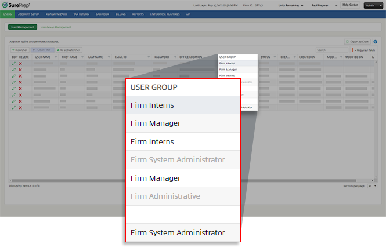Change the Records per page dropdown
The image size is (386, 248).
pos(372,186)
